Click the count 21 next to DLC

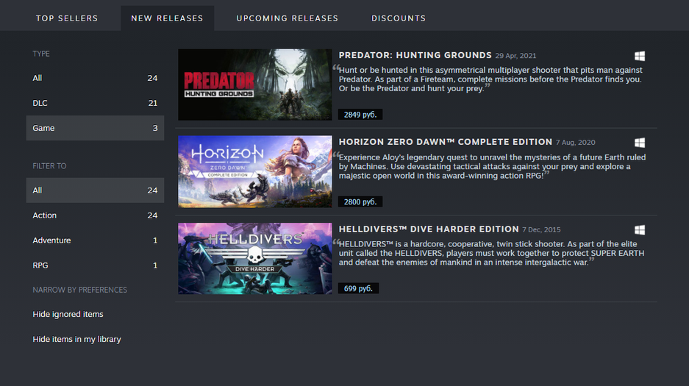pyautogui.click(x=152, y=103)
